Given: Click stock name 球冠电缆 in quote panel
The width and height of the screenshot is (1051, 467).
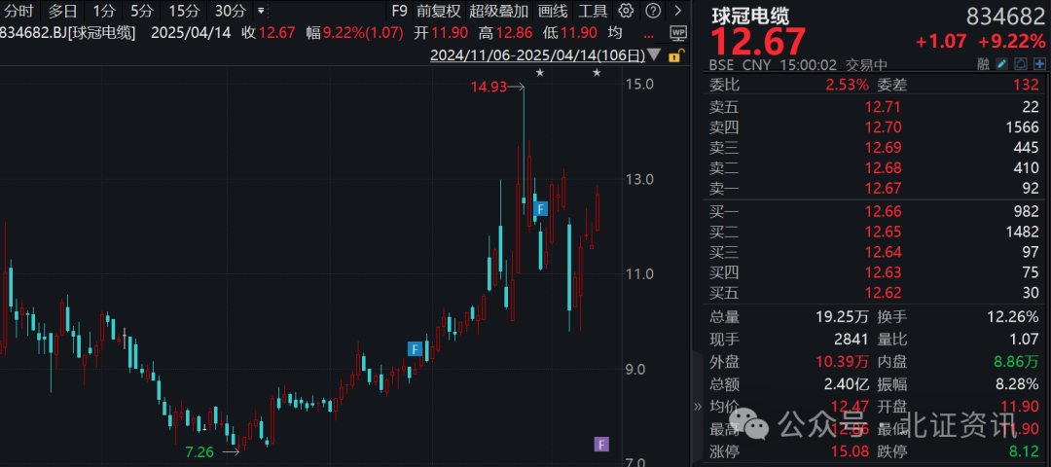Looking at the screenshot, I should coord(750,16).
